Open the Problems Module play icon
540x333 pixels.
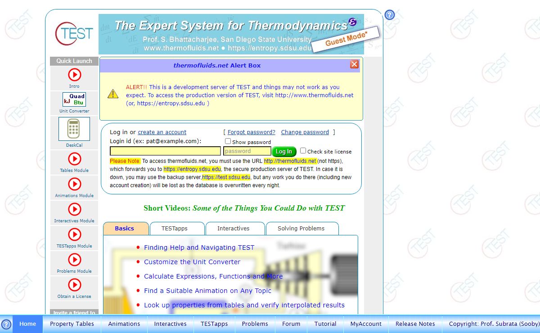click(x=74, y=260)
